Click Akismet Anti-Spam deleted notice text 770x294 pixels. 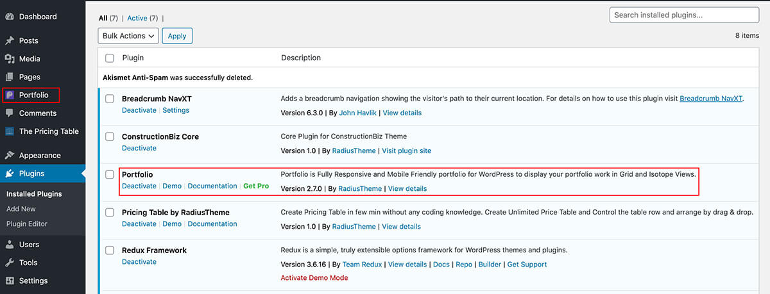[178, 78]
